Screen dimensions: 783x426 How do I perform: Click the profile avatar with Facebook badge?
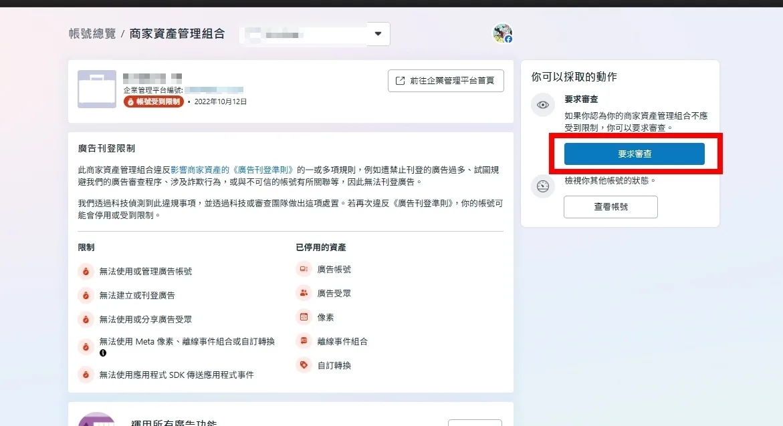point(502,33)
